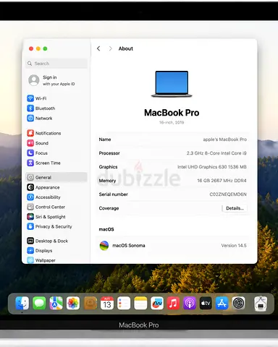Select the "Intel UHD Graphics 630 1536 MB" value
This screenshot has height=347, width=278.
tap(212, 167)
